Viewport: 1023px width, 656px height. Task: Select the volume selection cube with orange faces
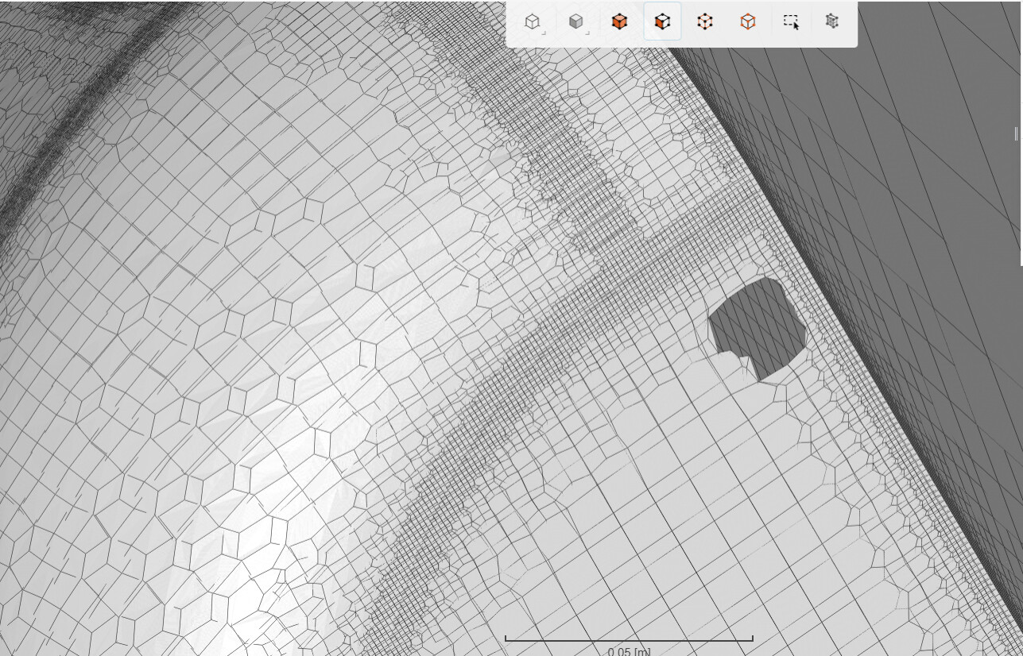coord(620,22)
